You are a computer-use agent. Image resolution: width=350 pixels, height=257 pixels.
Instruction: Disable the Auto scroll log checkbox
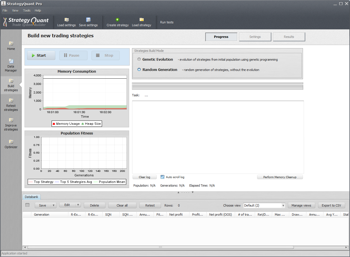coord(162,177)
